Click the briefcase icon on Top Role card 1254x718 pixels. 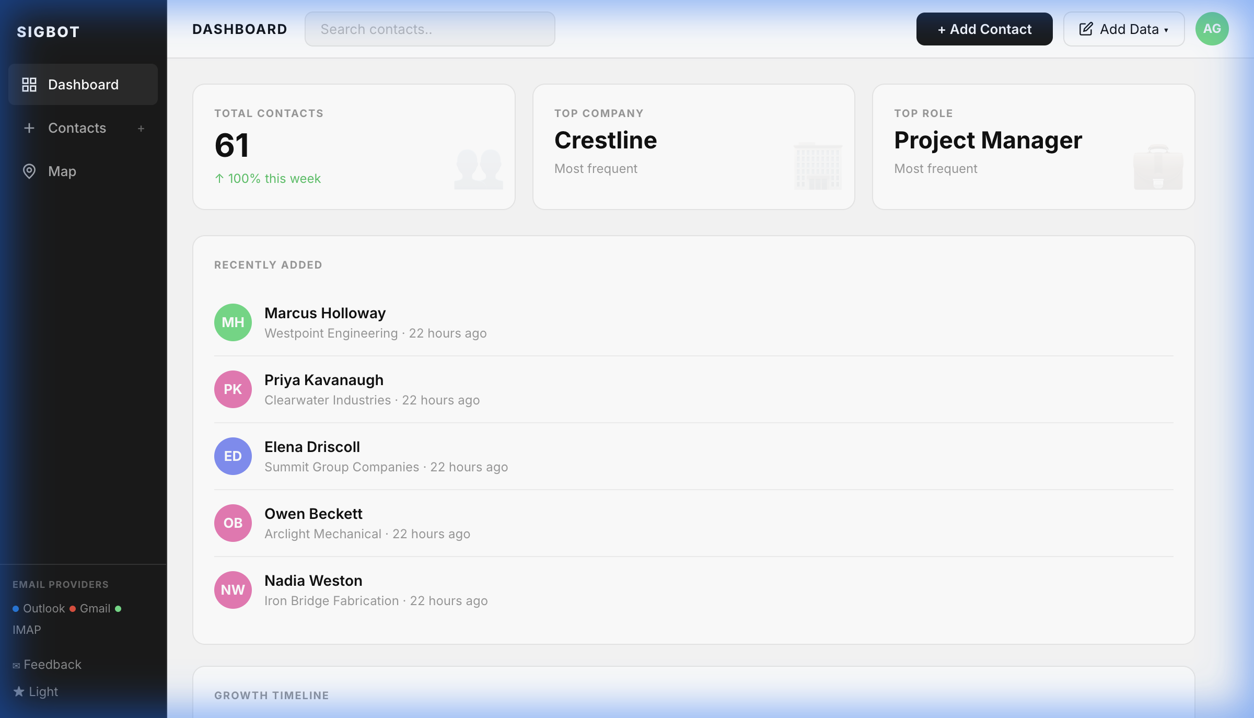(1158, 168)
